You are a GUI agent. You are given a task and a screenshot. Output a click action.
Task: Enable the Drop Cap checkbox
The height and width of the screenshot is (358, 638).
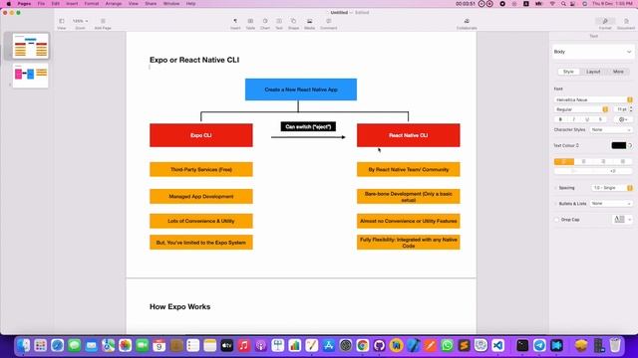(x=556, y=220)
